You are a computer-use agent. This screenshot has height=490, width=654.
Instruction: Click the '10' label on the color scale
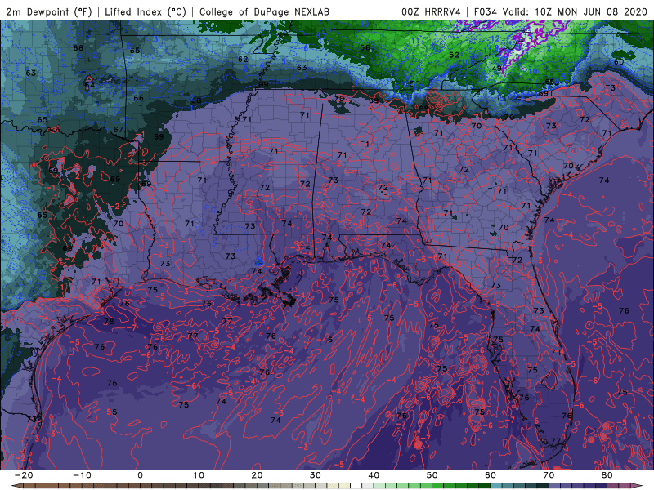click(x=199, y=475)
